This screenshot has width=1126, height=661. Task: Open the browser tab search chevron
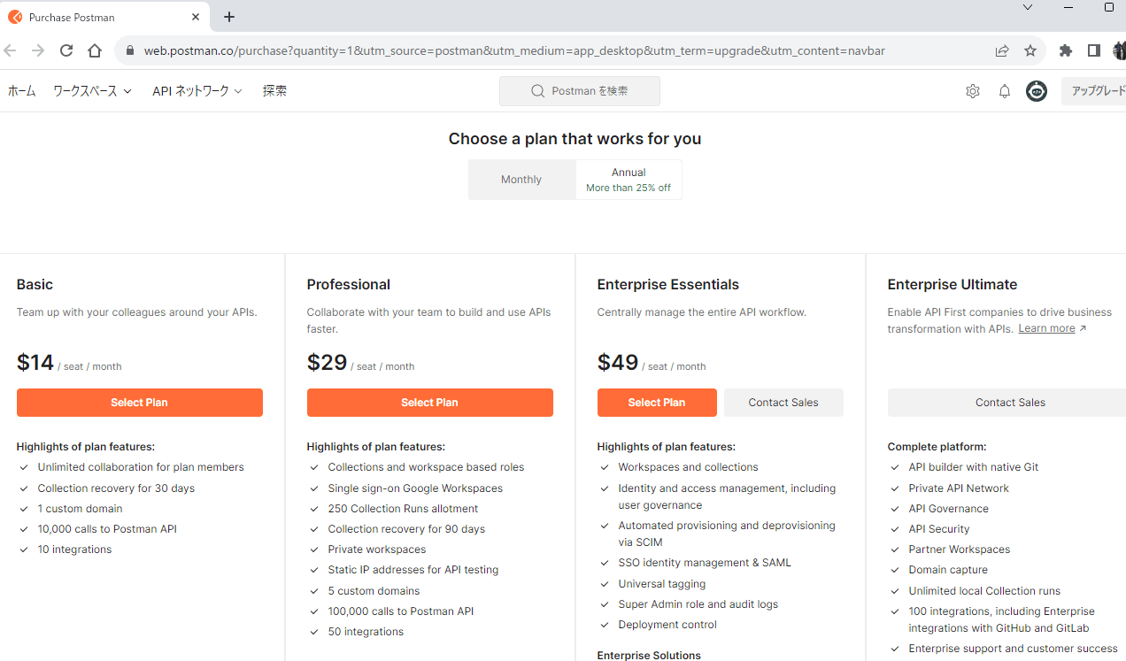click(1028, 7)
